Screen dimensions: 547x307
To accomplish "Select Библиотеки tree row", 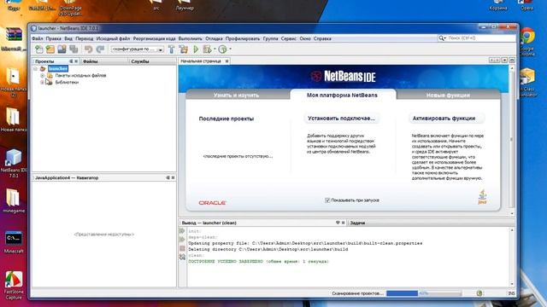I will coord(67,83).
